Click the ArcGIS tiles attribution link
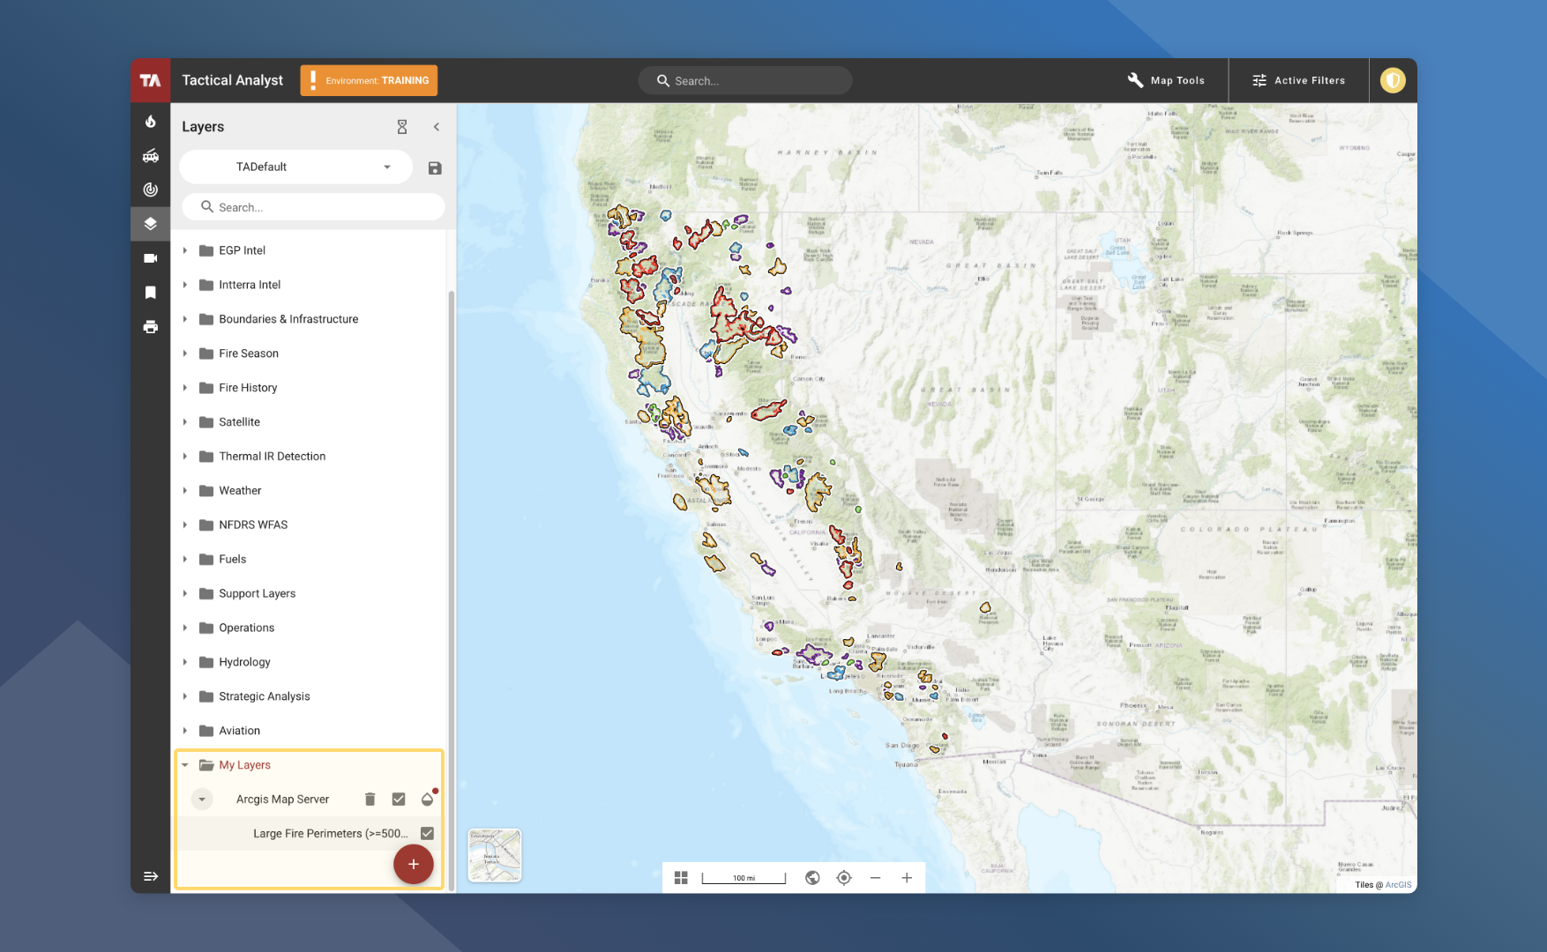This screenshot has width=1547, height=952. click(1397, 885)
